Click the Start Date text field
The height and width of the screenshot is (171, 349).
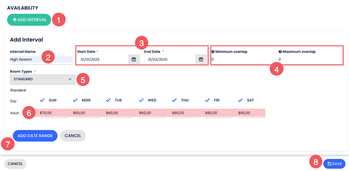pyautogui.click(x=102, y=59)
